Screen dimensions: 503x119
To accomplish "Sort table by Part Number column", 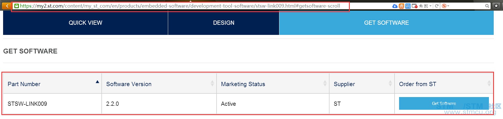I will (52, 84).
